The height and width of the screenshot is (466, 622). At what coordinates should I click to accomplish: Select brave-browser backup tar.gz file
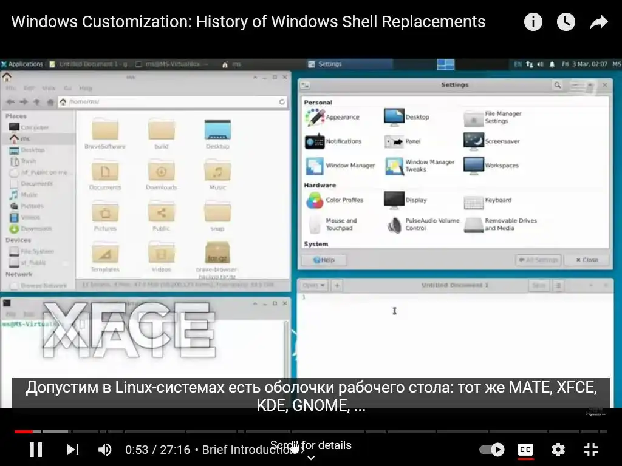click(x=217, y=260)
